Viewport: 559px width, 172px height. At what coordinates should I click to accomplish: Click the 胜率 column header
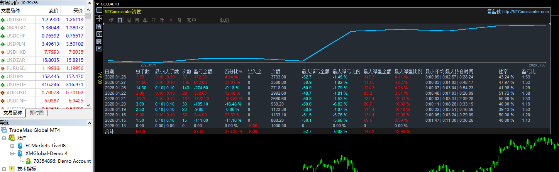point(503,72)
